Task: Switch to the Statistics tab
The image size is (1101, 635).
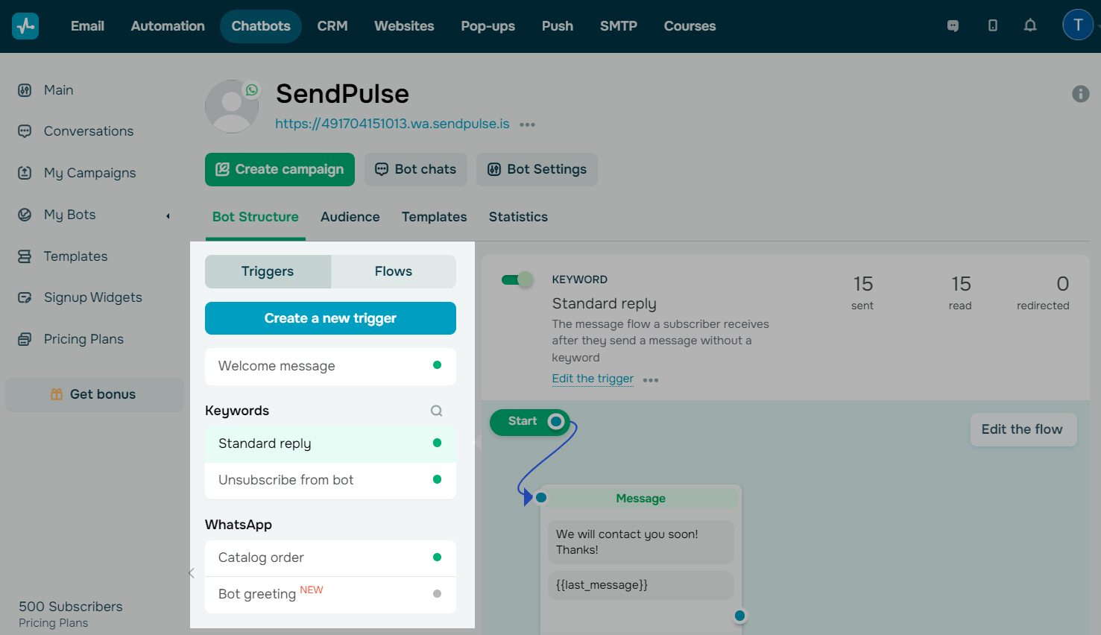Action: tap(517, 217)
